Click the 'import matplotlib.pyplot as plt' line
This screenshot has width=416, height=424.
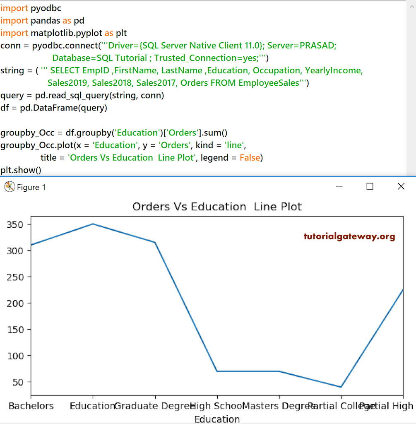click(x=63, y=33)
